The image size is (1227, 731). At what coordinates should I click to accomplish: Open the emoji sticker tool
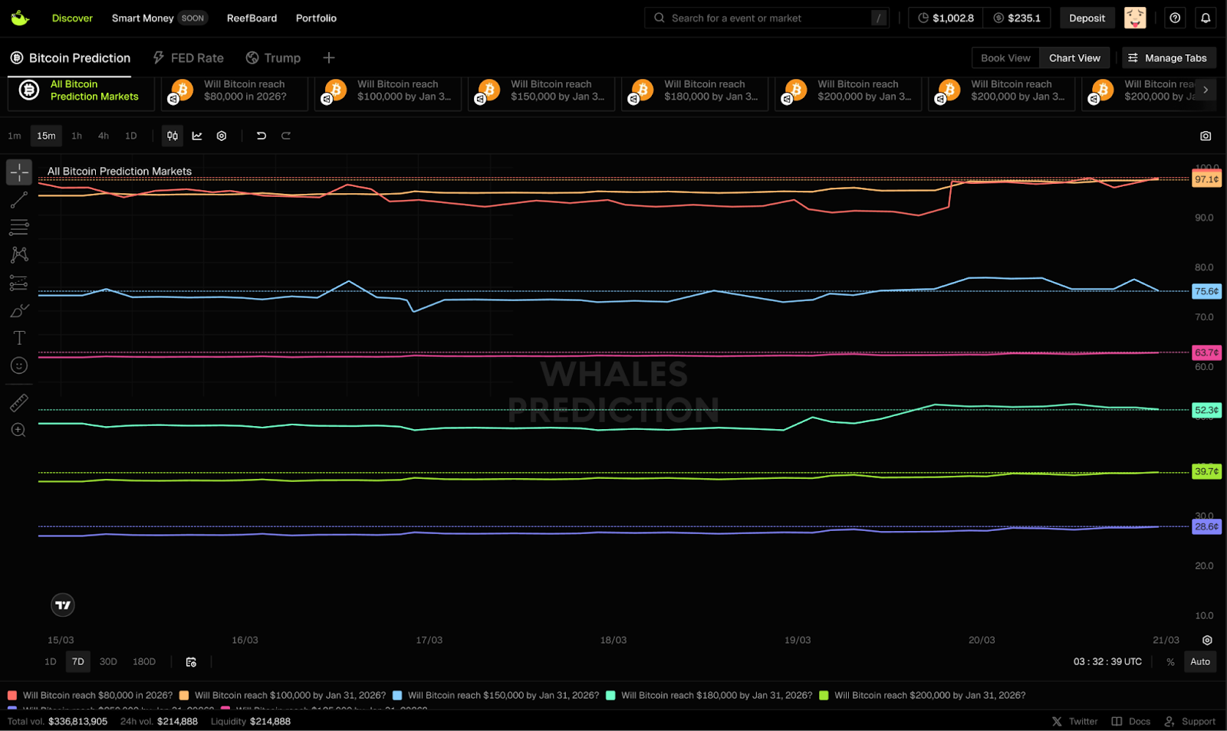click(x=19, y=366)
